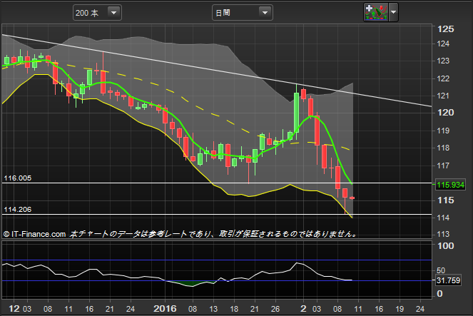473x316 pixels.
Task: Click the 100 level on RSI axis
Action: [x=445, y=246]
